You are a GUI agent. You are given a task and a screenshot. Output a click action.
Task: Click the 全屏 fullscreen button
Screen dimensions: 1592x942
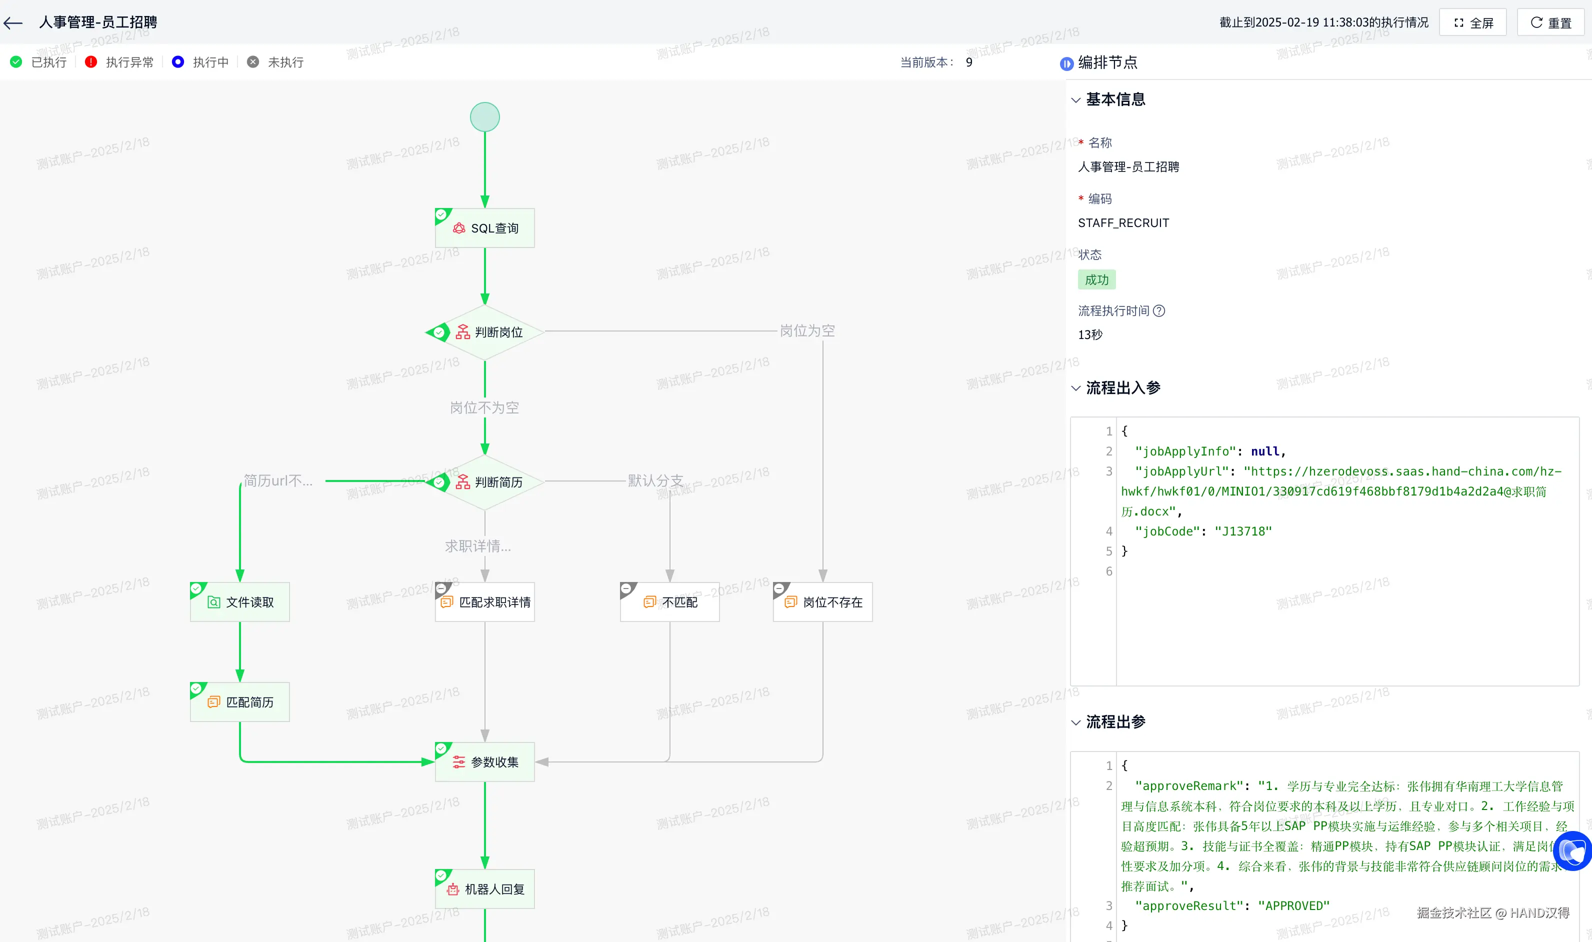point(1472,23)
